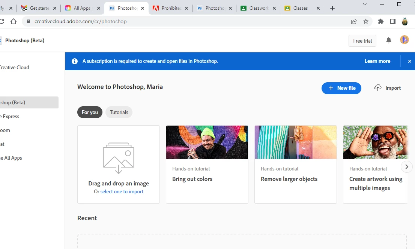
Task: Close the Prohibited tab
Action: [x=186, y=8]
